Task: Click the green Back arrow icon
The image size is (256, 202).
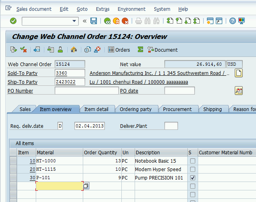Action: click(x=107, y=21)
